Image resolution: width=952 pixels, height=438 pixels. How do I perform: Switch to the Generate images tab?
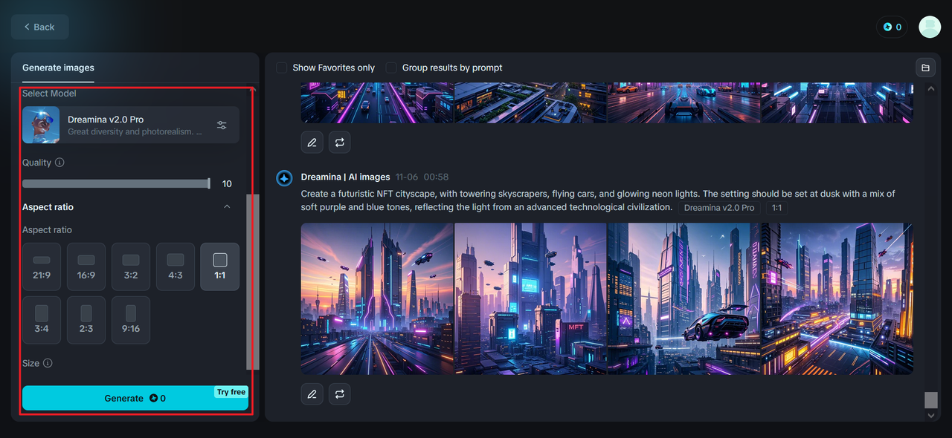tap(58, 68)
